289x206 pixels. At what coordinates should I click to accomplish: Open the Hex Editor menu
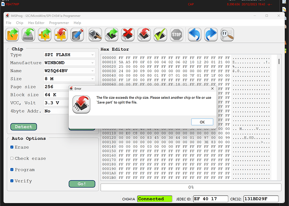pos(36,23)
